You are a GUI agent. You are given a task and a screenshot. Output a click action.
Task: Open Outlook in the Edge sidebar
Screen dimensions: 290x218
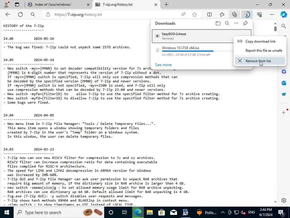click(x=284, y=83)
